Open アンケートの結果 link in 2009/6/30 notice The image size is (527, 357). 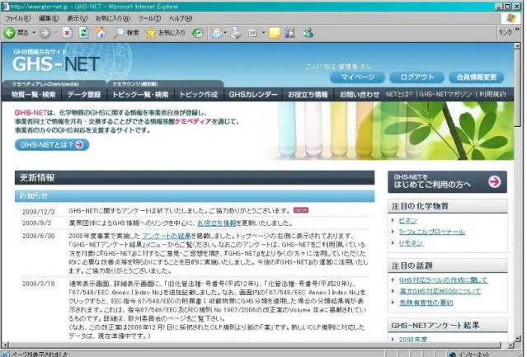pos(166,236)
